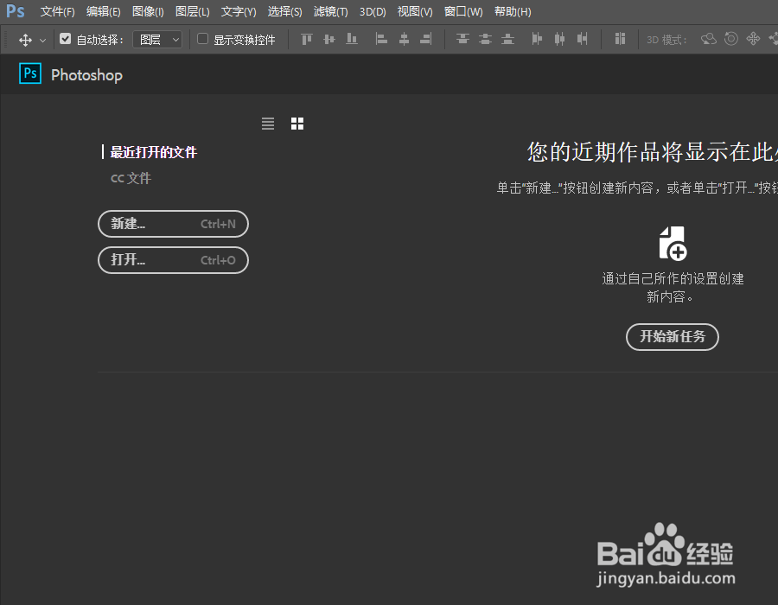Viewport: 778px width, 605px height.
Task: Click the 开始新任务 button
Action: click(673, 337)
